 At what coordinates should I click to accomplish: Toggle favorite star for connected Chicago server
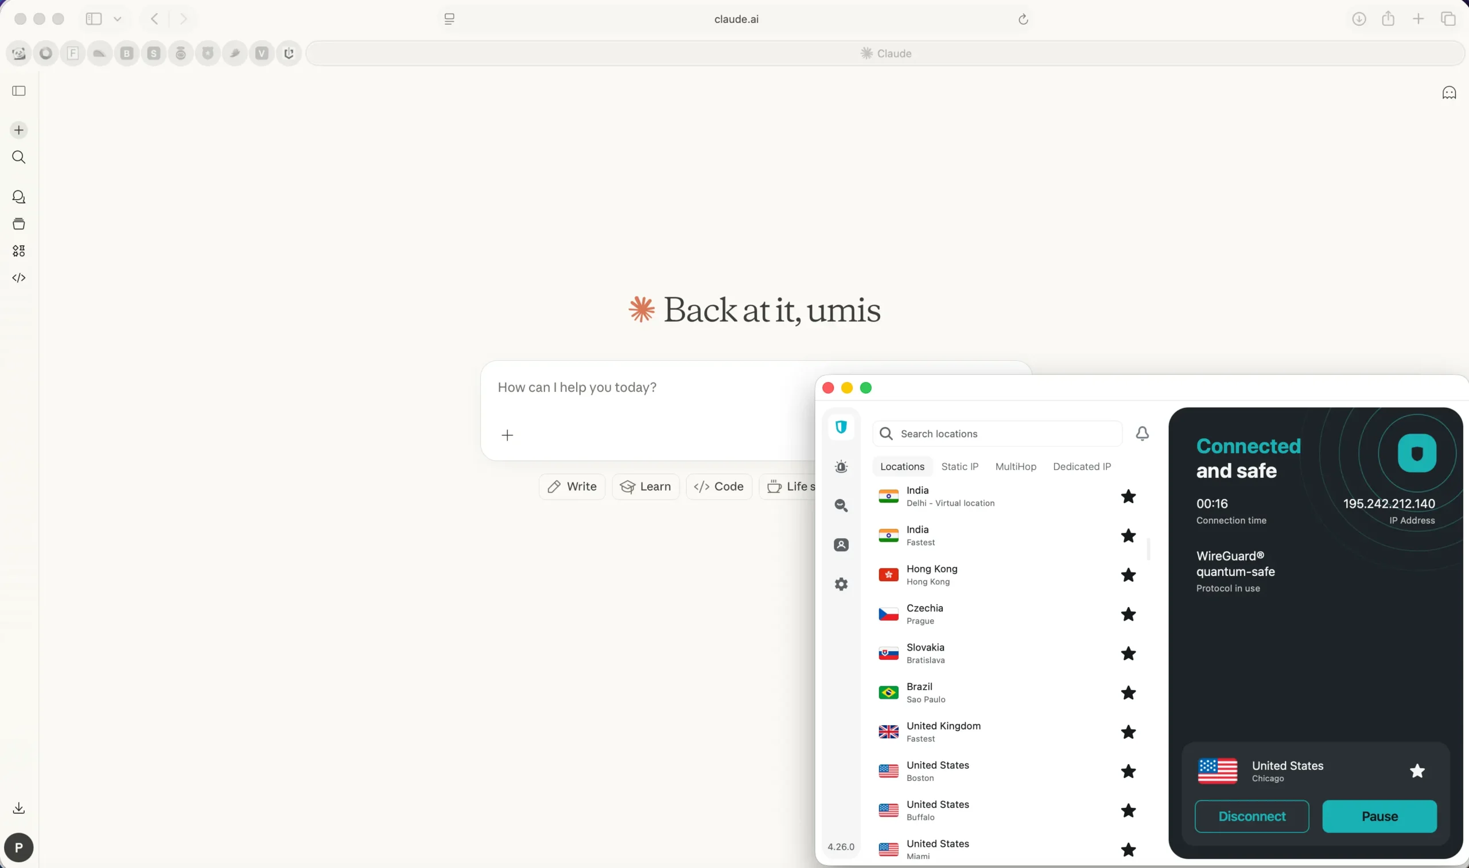pos(1416,771)
